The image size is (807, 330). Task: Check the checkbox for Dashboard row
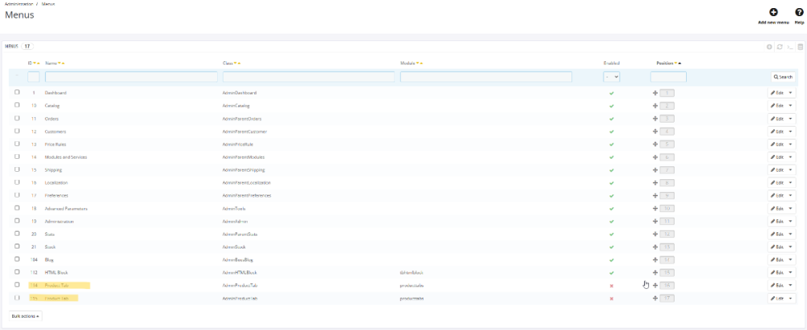click(17, 93)
